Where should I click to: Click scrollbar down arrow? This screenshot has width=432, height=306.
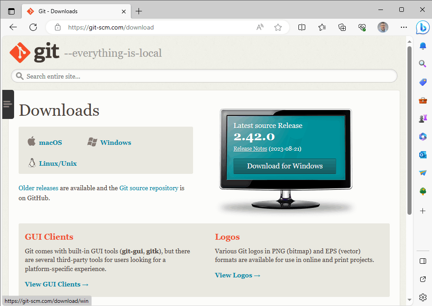click(409, 300)
